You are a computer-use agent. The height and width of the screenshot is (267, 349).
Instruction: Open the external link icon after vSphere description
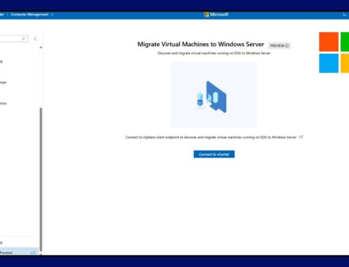(x=301, y=137)
